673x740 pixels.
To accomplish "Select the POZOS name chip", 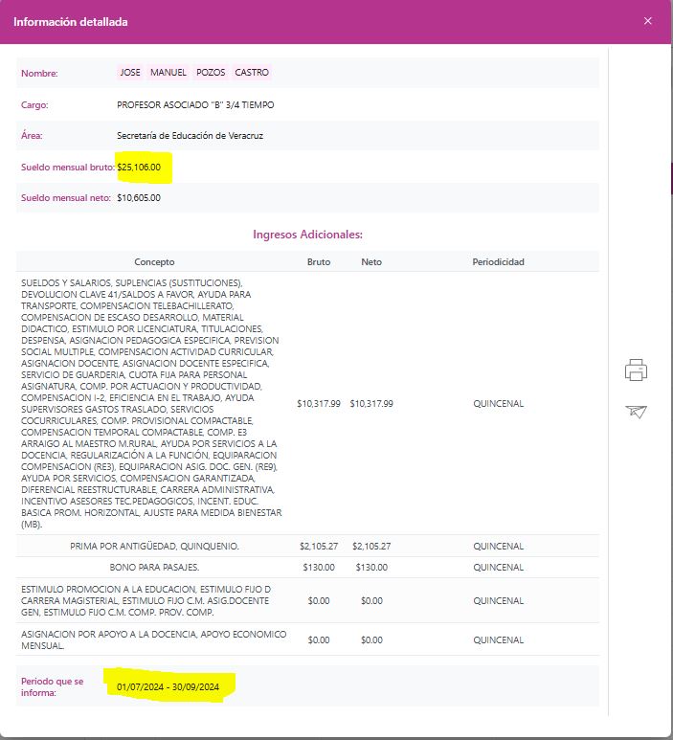I will click(x=211, y=73).
